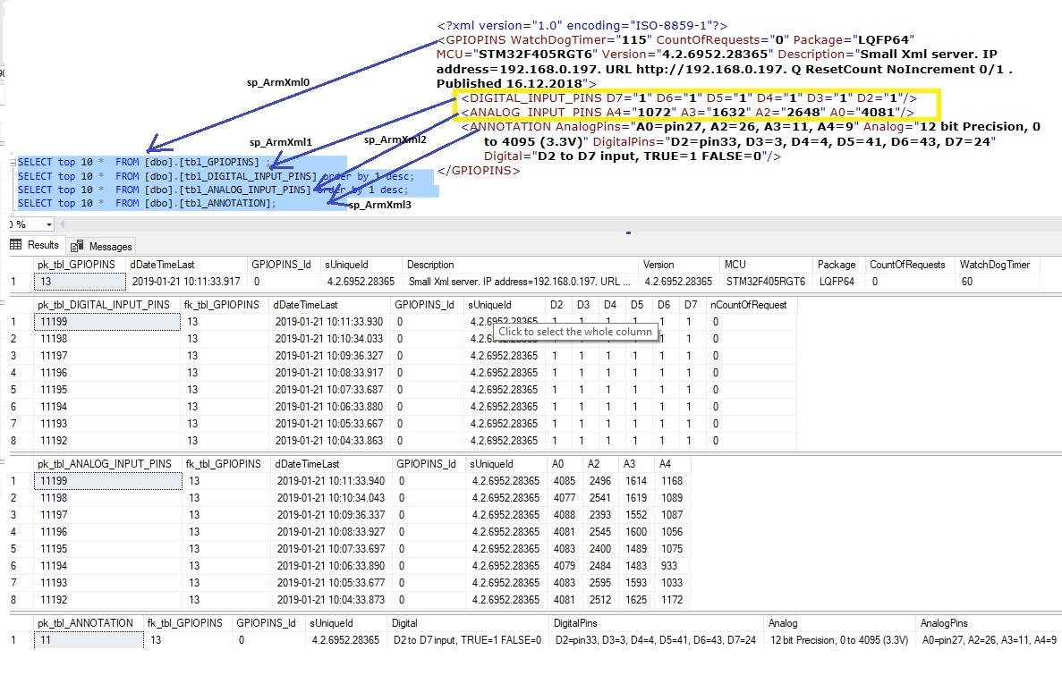1062x684 pixels.
Task: Switch to the Results tab
Action: [x=42, y=245]
